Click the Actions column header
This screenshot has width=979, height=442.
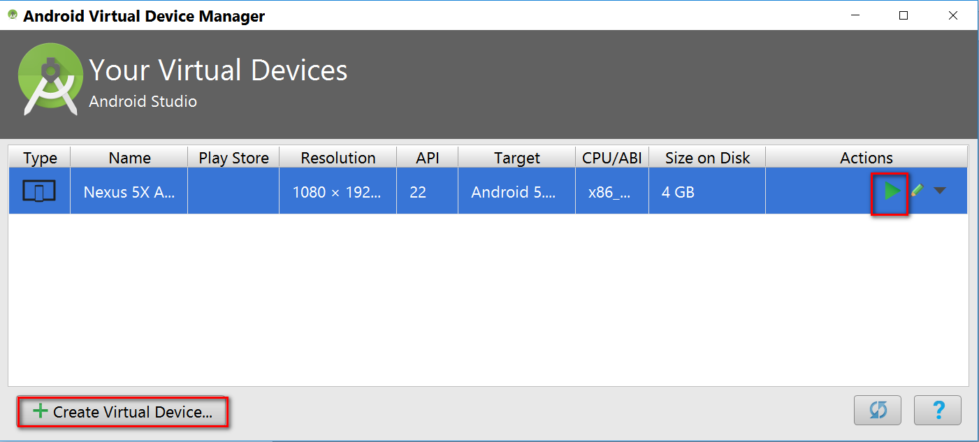(x=866, y=158)
